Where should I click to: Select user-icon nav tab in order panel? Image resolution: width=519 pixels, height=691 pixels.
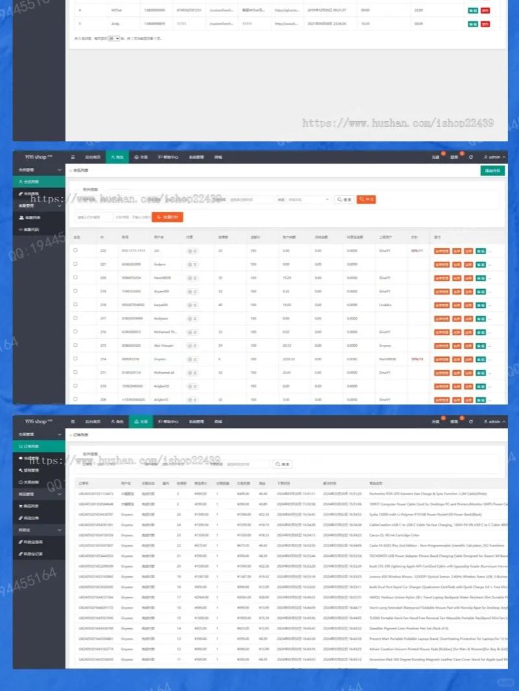(x=117, y=421)
